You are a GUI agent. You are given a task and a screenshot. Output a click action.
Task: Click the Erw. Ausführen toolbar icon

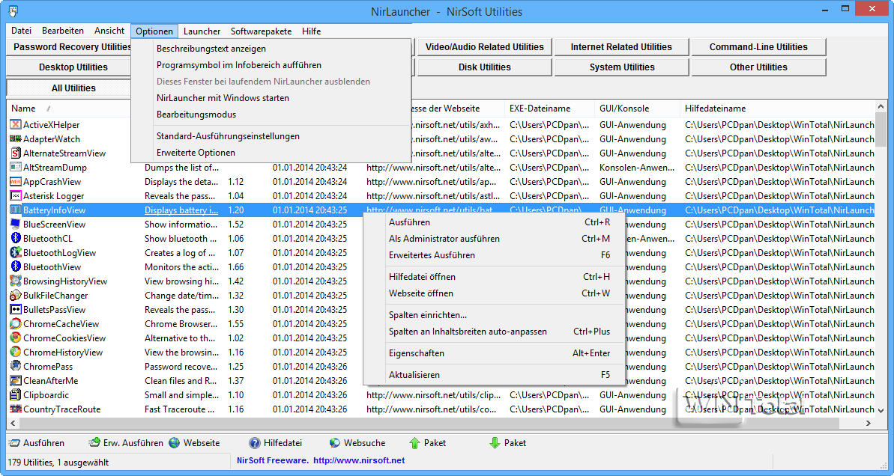tap(94, 443)
